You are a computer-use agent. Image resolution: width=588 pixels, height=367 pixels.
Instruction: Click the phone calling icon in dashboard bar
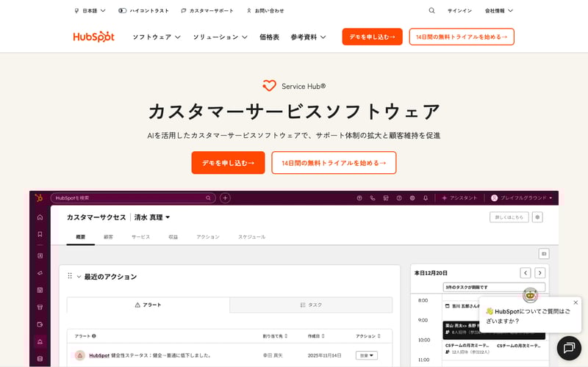pyautogui.click(x=373, y=197)
